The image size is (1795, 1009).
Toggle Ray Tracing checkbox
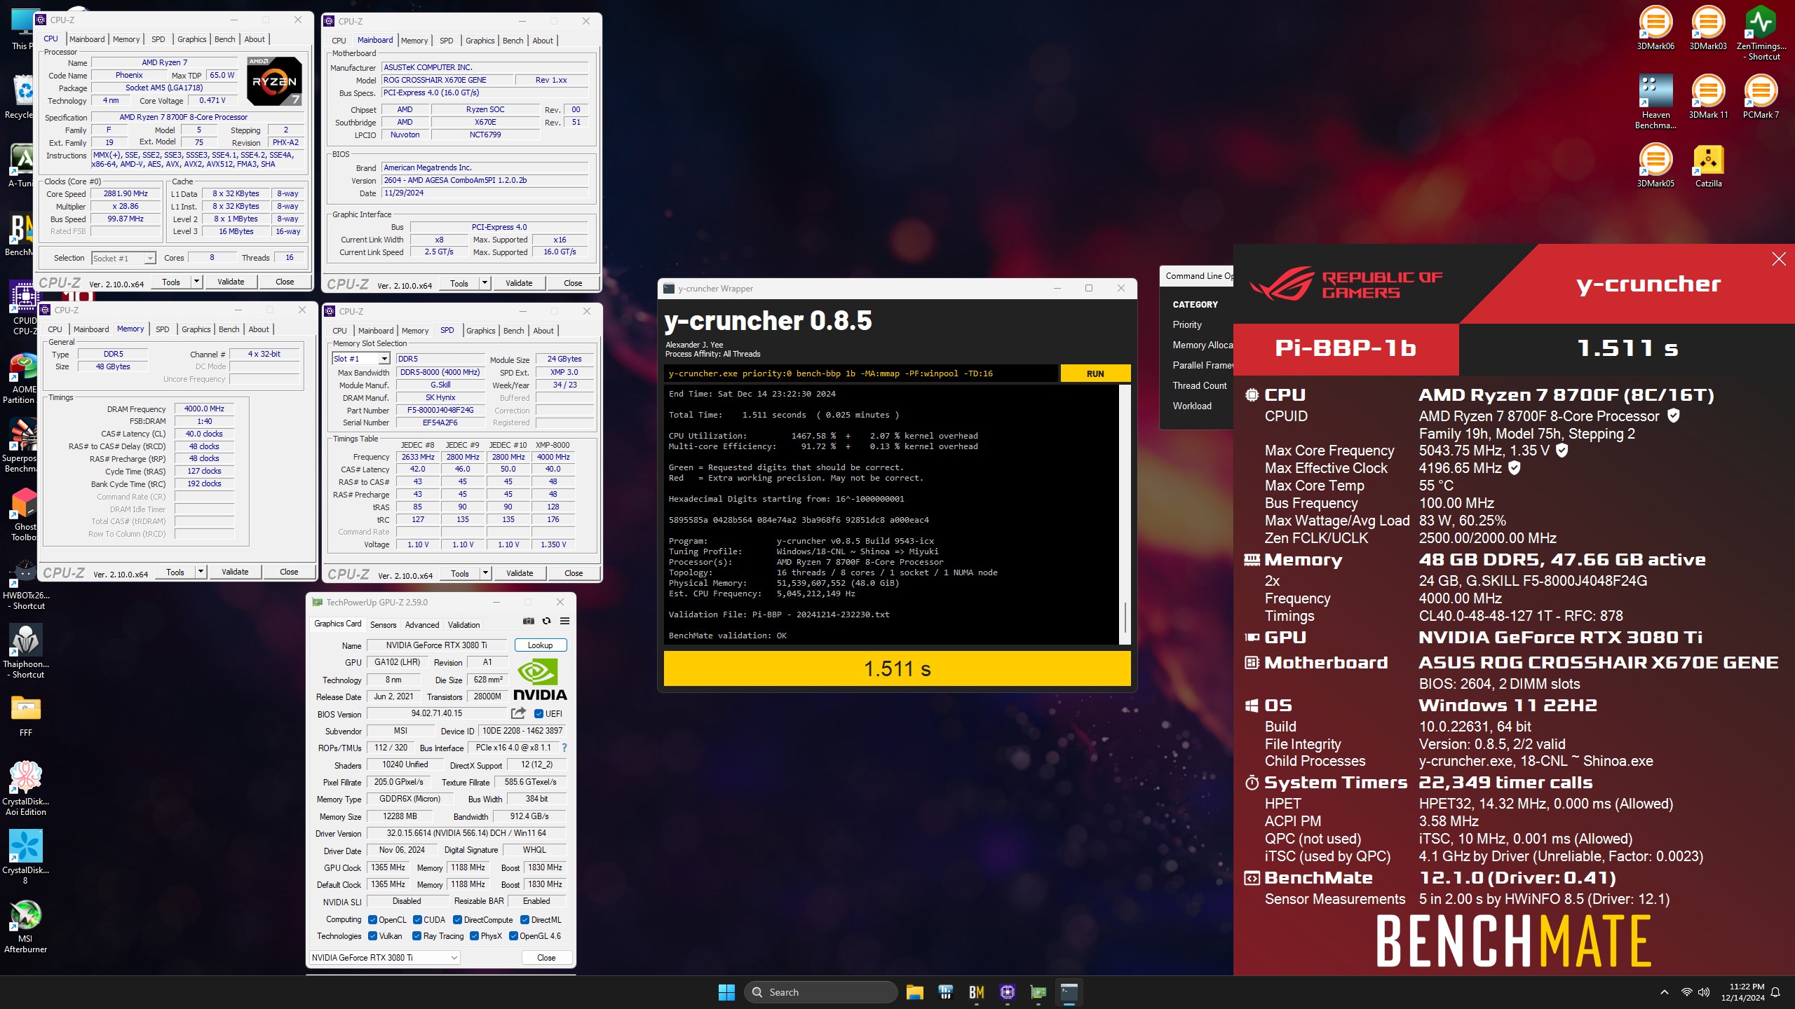click(x=416, y=936)
